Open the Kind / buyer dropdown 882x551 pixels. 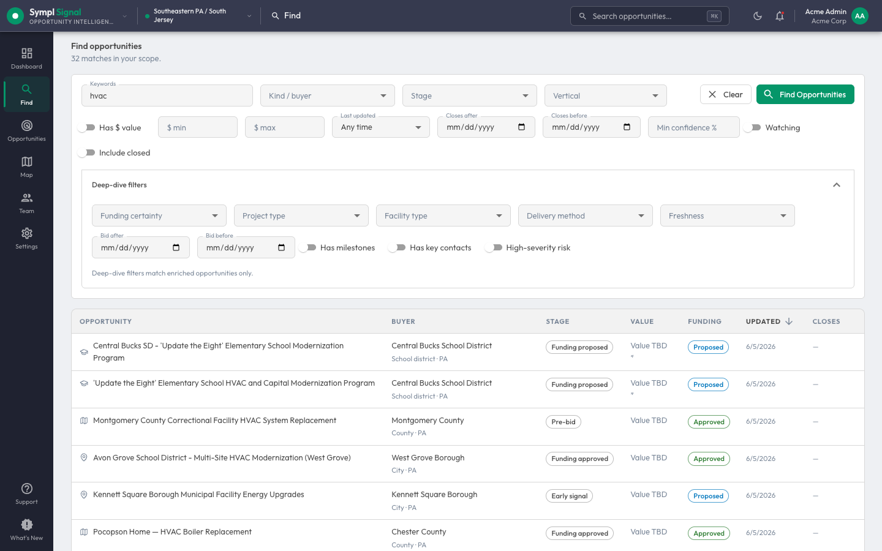click(x=328, y=96)
